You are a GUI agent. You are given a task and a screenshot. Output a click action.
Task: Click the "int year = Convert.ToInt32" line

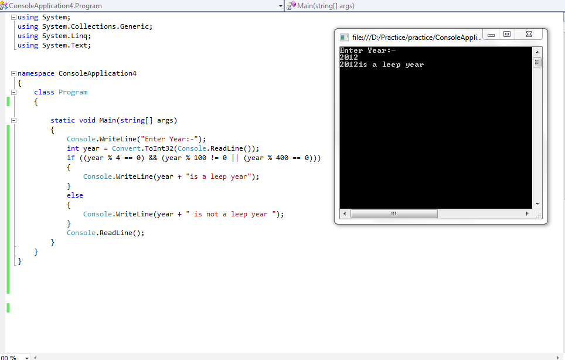pyautogui.click(x=163, y=148)
